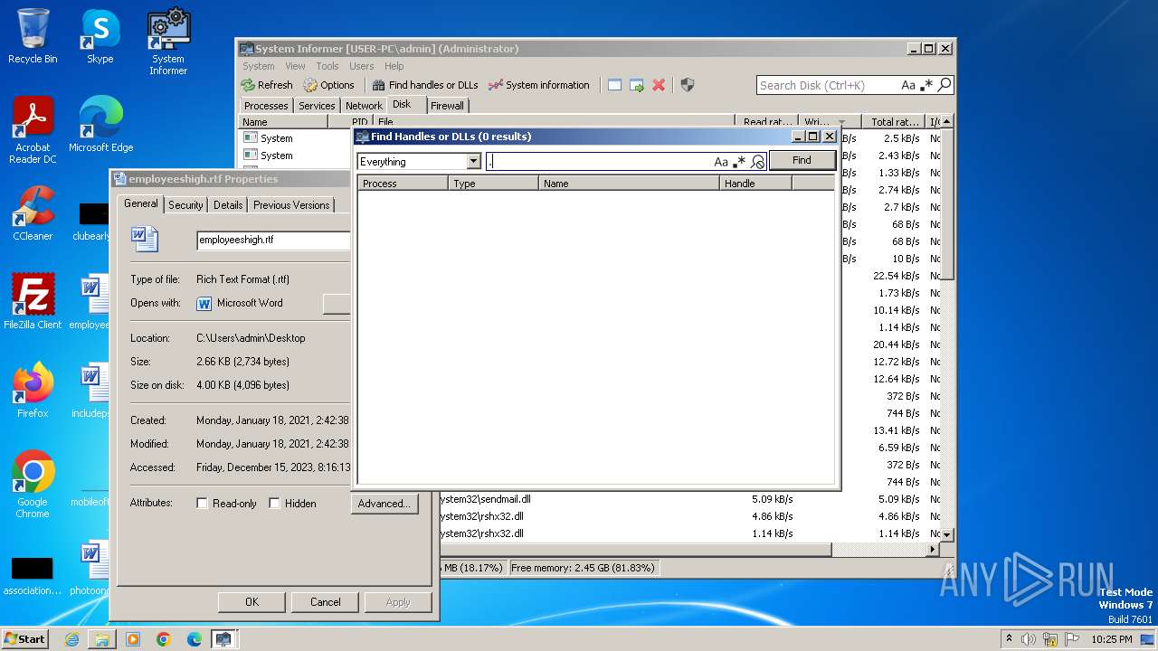Click the Find button
Screen dimensions: 1158x651
pyautogui.click(x=802, y=160)
